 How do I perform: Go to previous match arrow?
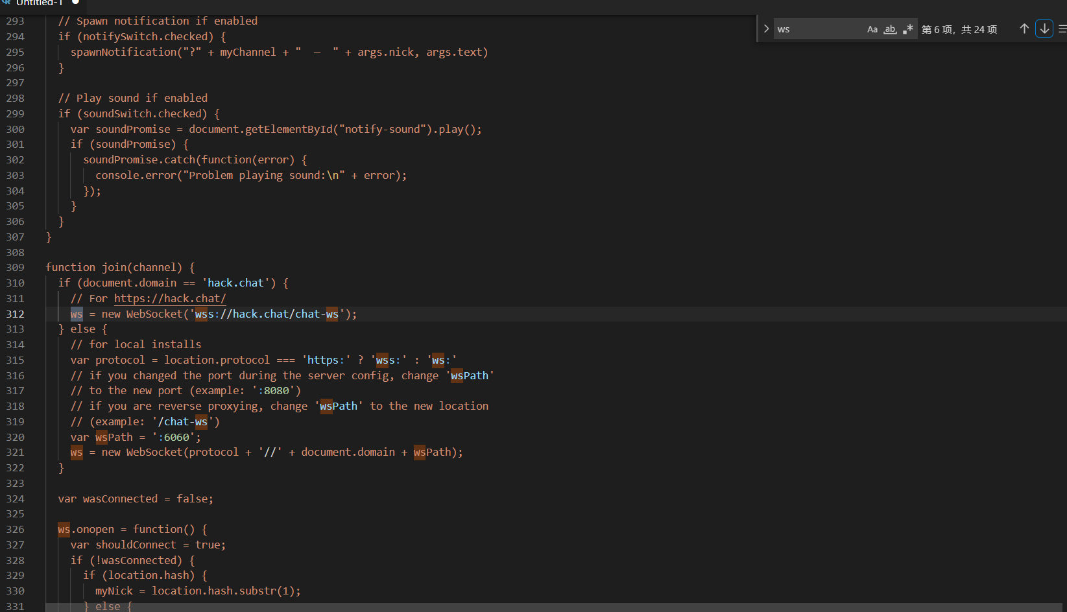[x=1024, y=29]
